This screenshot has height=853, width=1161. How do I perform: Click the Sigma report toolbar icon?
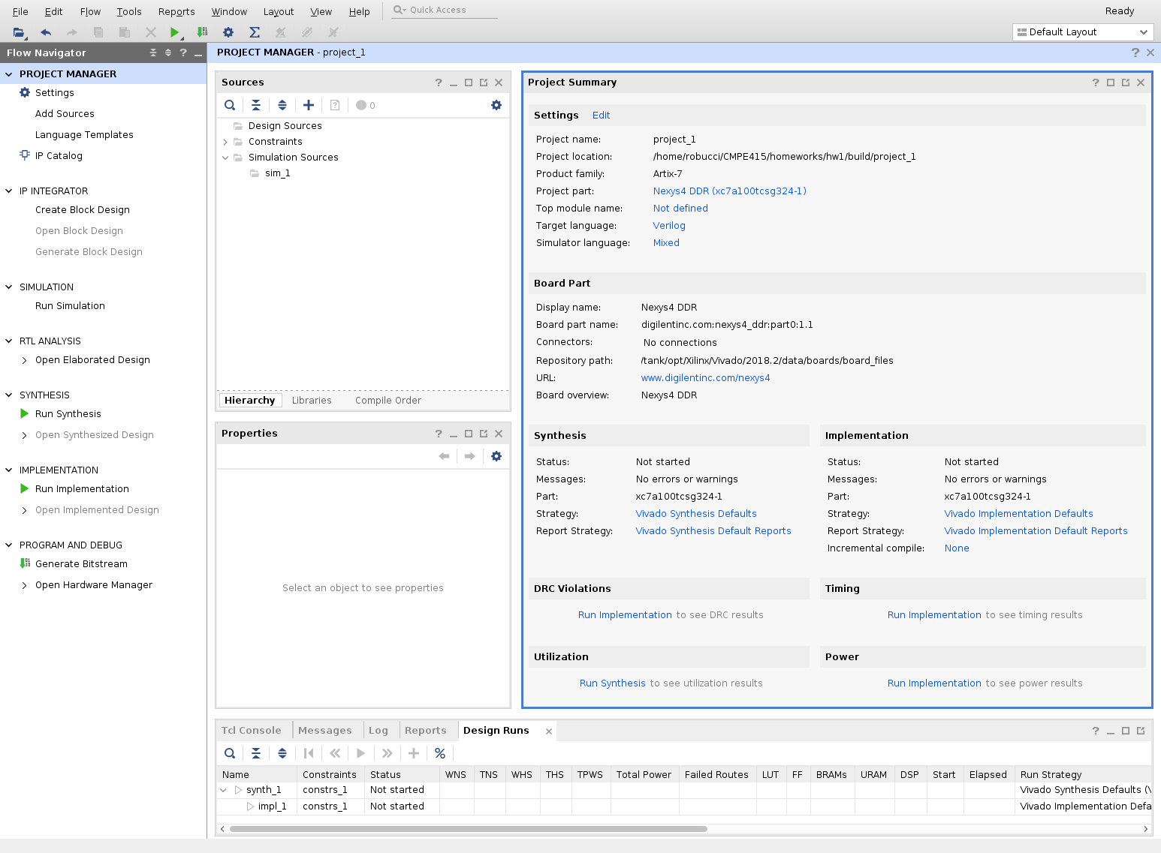255,32
